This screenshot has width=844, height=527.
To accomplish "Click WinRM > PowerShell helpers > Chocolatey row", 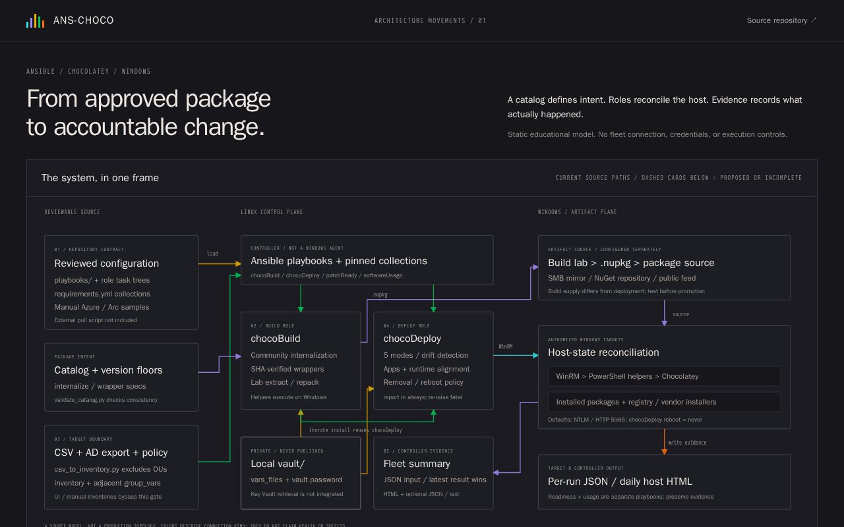I will [664, 376].
